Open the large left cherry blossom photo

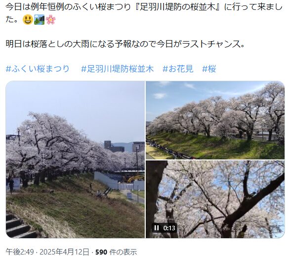(x=75, y=159)
